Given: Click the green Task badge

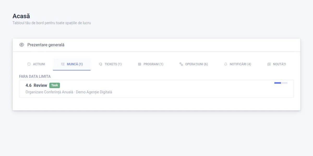Looking at the screenshot, I should pos(55,85).
